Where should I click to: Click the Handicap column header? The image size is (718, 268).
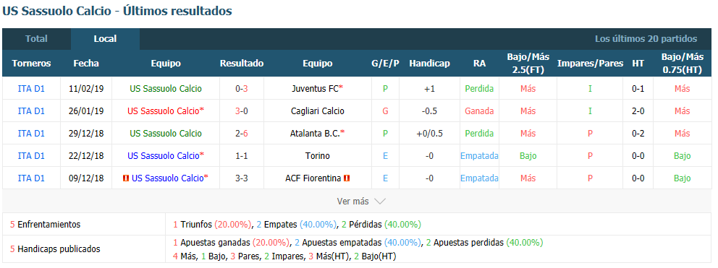pyautogui.click(x=429, y=64)
